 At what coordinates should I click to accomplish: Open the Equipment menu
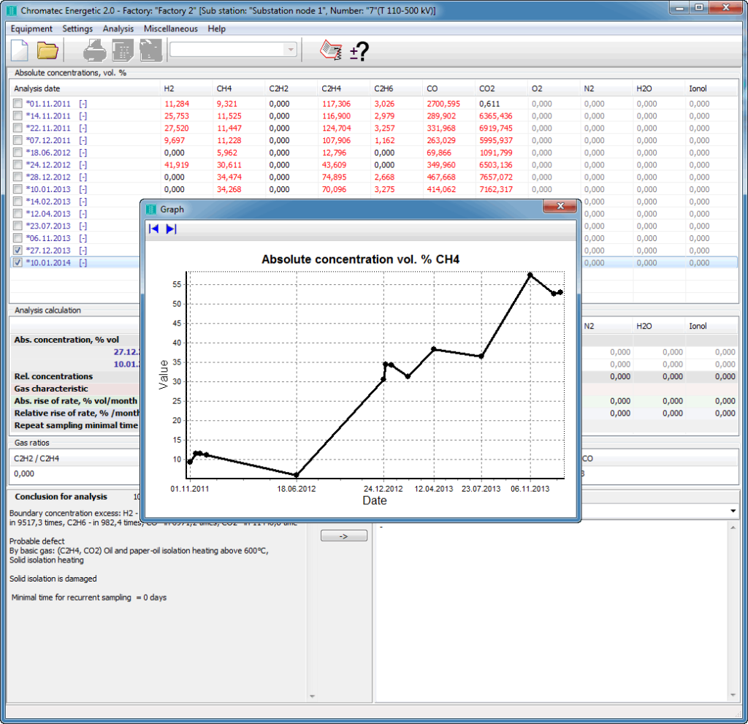[31, 28]
